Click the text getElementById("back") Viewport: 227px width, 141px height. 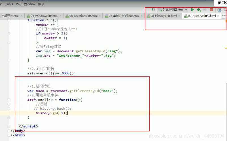(92, 91)
